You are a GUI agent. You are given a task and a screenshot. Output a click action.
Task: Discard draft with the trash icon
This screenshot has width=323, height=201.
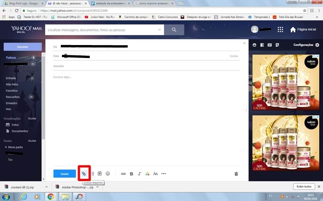click(236, 174)
